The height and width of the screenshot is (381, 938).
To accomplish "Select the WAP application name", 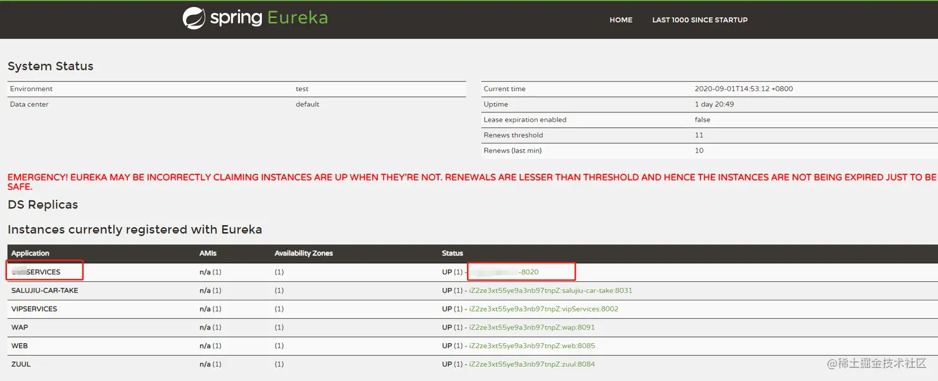I will click(19, 328).
